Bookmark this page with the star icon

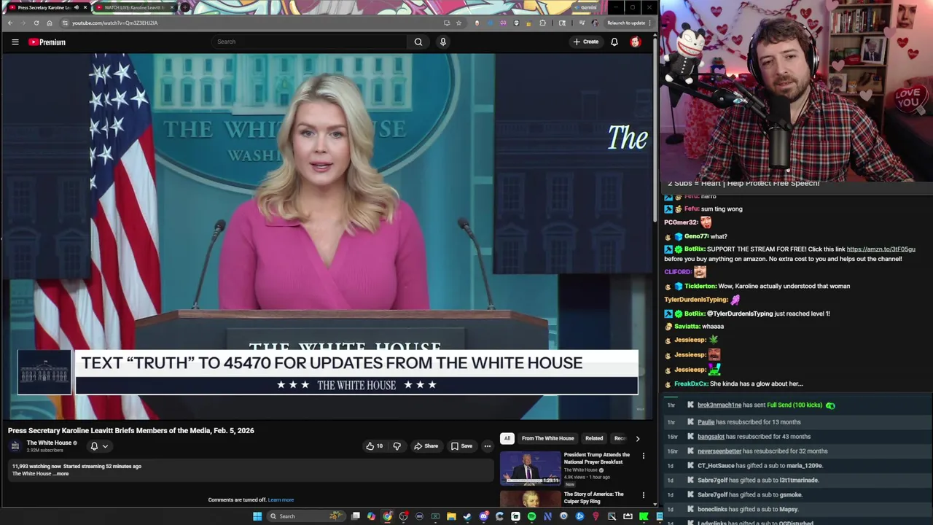(x=458, y=23)
